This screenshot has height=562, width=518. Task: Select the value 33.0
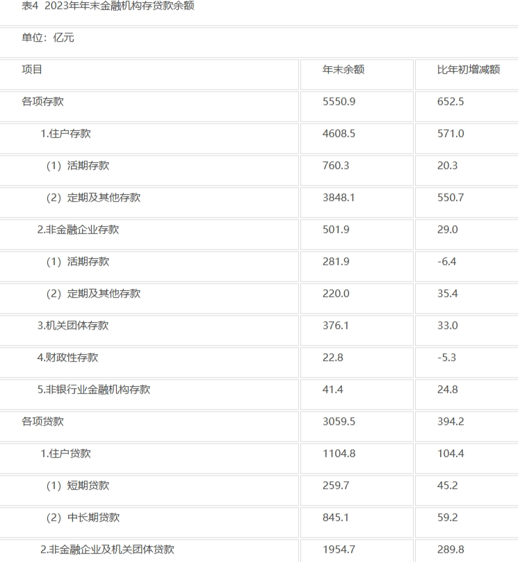tap(448, 325)
